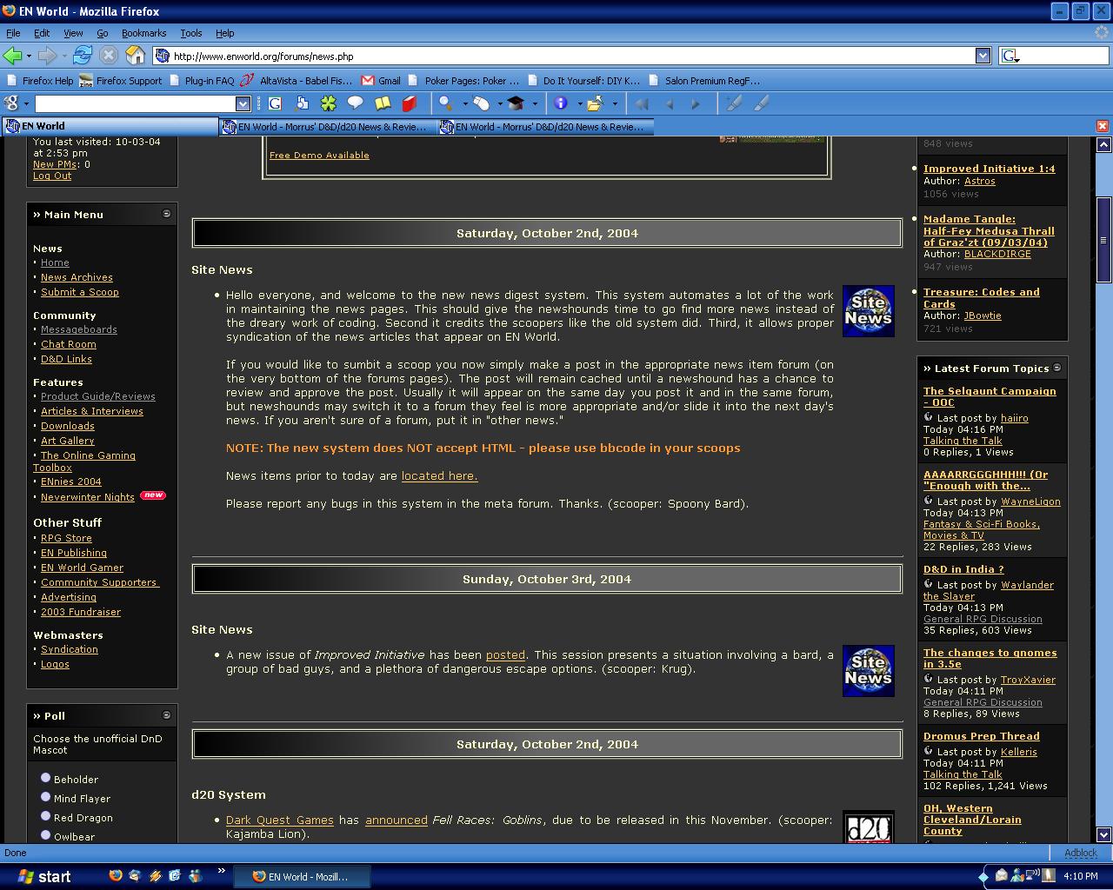Click the Log Out link
Viewport: 1113px width, 890px height.
[x=52, y=176]
